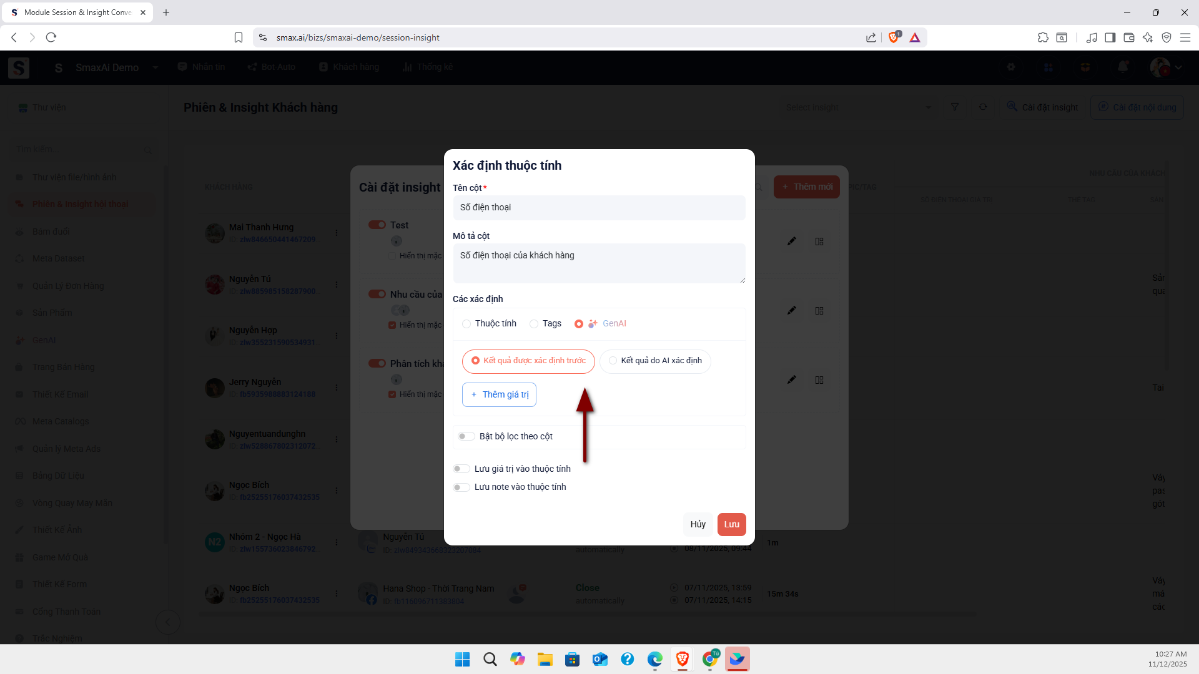
Task: Click the browser reload button
Action: (51, 37)
